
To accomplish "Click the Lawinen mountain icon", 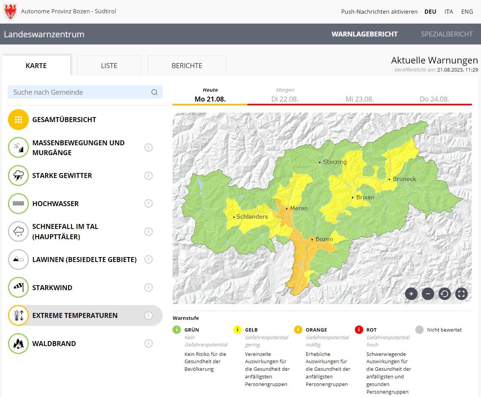I will point(18,259).
